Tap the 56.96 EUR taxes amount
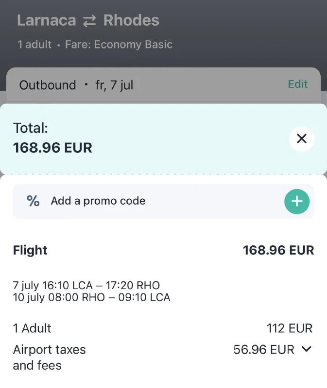 coord(264,349)
